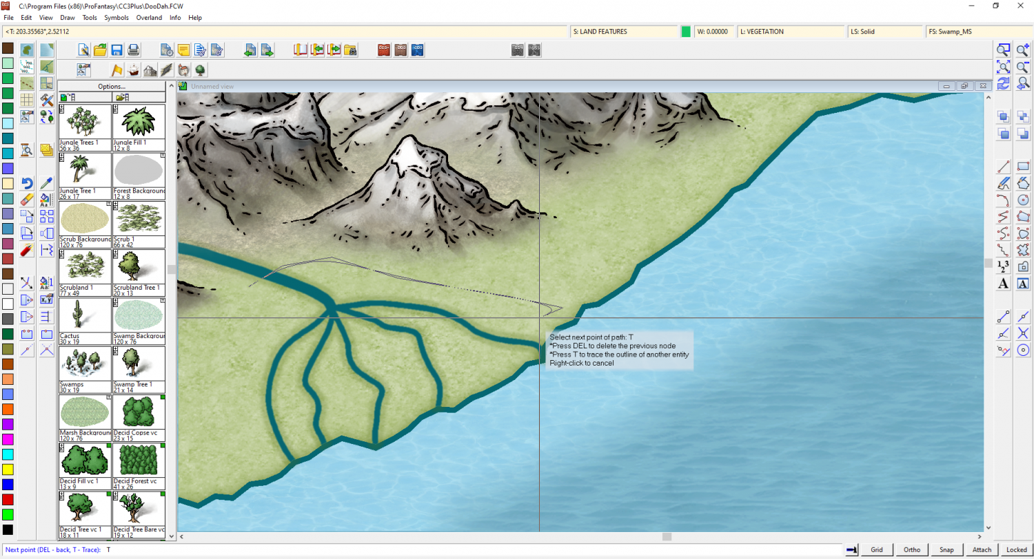The height and width of the screenshot is (559, 1034).
Task: Click the Zoom In magnifier icon
Action: pos(1023,50)
